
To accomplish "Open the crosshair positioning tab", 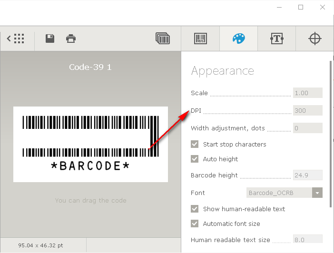I will [315, 39].
